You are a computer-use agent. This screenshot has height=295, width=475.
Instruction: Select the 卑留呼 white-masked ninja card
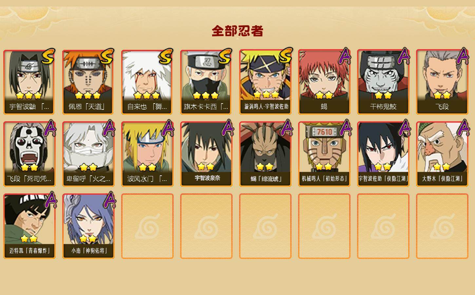pos(88,154)
